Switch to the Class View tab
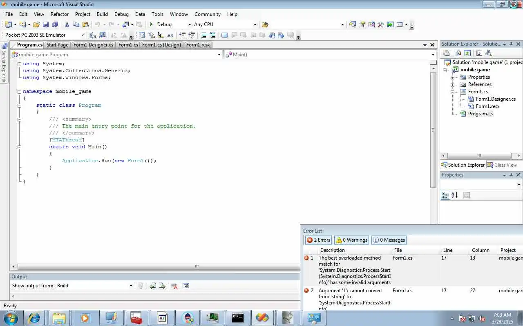The height and width of the screenshot is (326, 523). 502,165
